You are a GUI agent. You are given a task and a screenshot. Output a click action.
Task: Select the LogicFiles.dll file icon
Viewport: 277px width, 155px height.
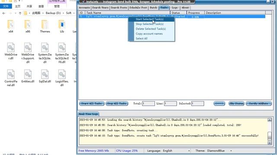[x=62, y=74]
